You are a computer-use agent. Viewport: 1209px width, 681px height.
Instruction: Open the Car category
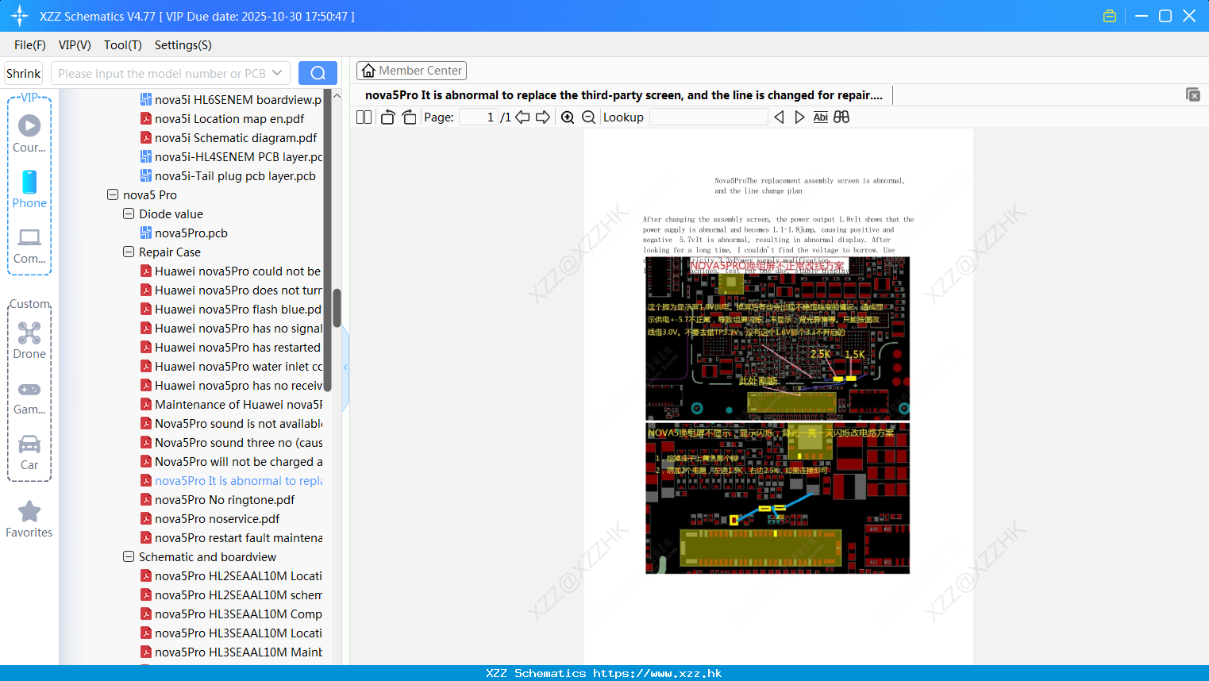click(x=29, y=452)
